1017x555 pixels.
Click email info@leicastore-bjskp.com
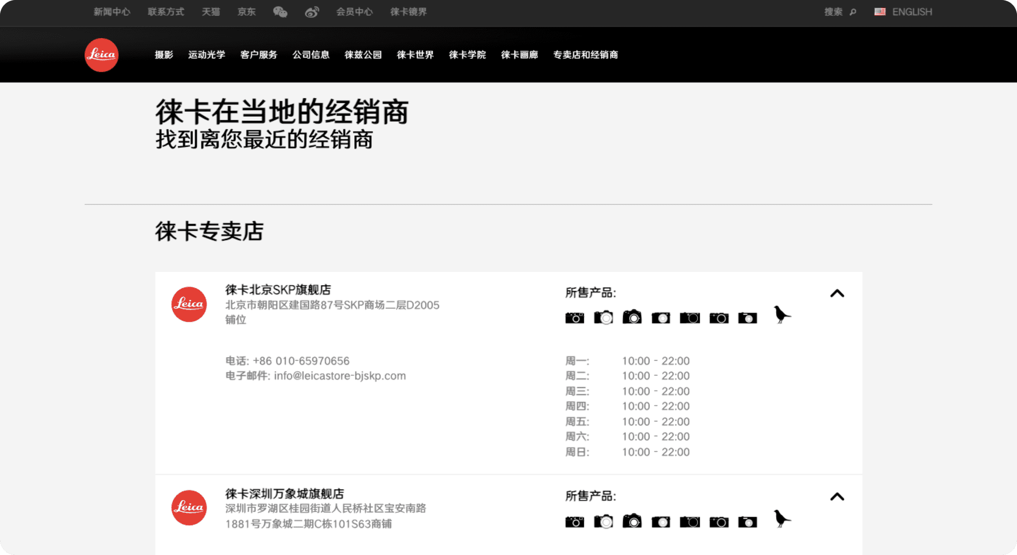tap(340, 376)
